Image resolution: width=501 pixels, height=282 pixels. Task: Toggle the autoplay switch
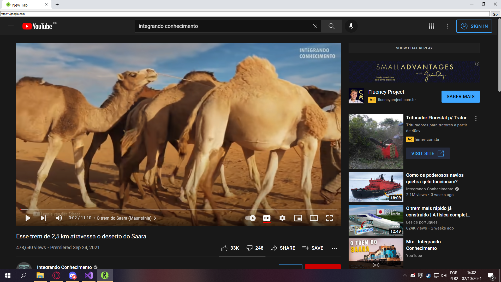point(250,218)
